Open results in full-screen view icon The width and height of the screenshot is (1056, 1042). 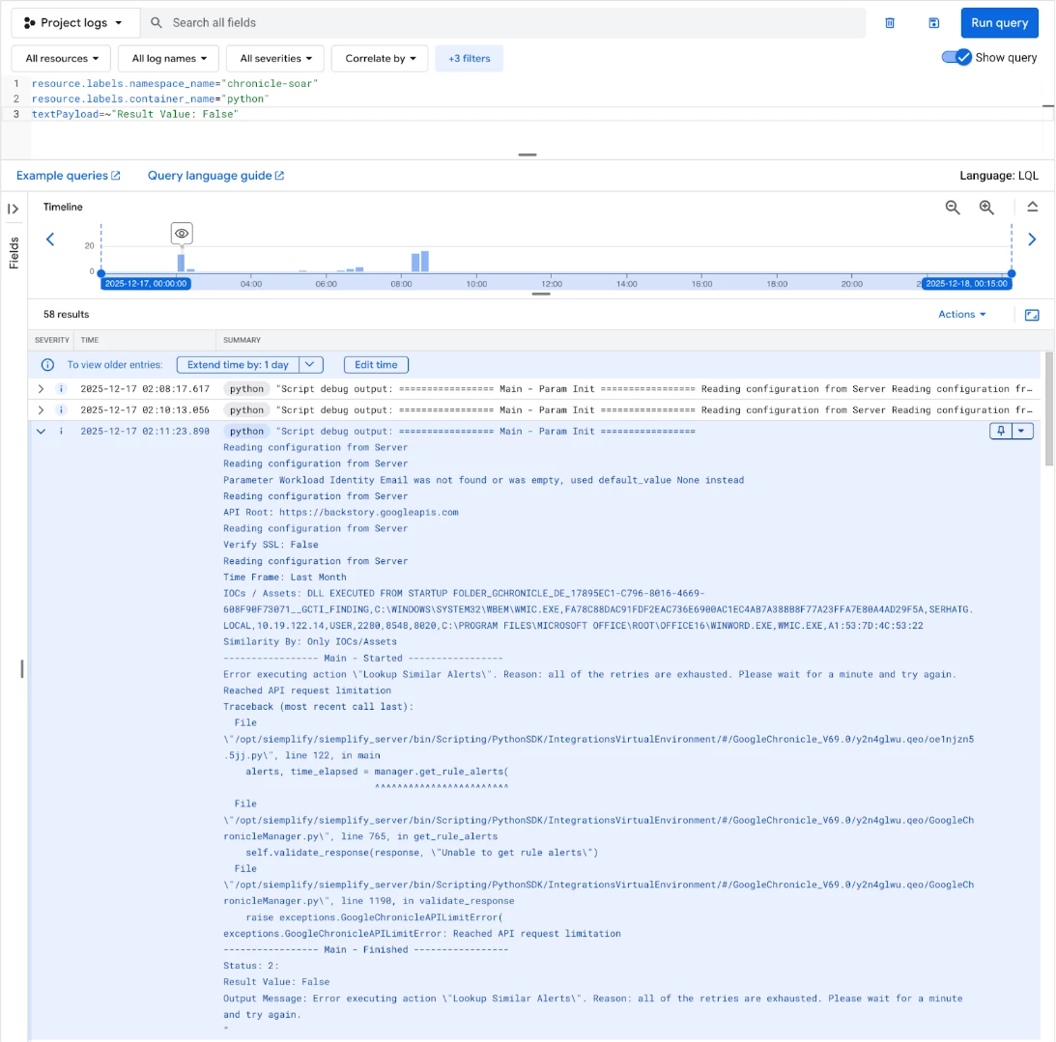coord(1032,315)
